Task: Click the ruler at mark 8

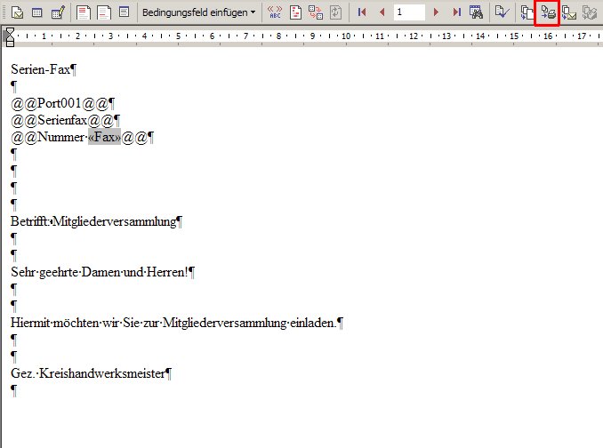Action: (278, 36)
